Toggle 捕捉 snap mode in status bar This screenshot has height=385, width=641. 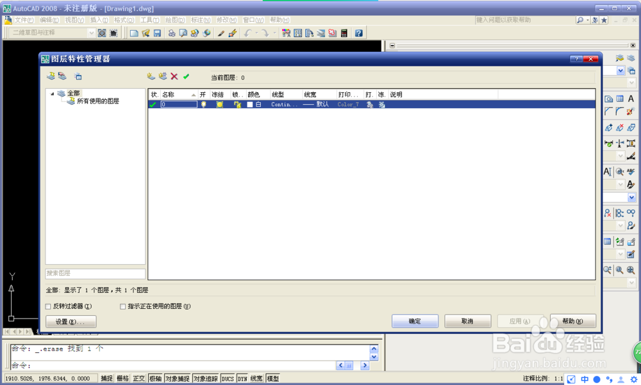coord(106,379)
